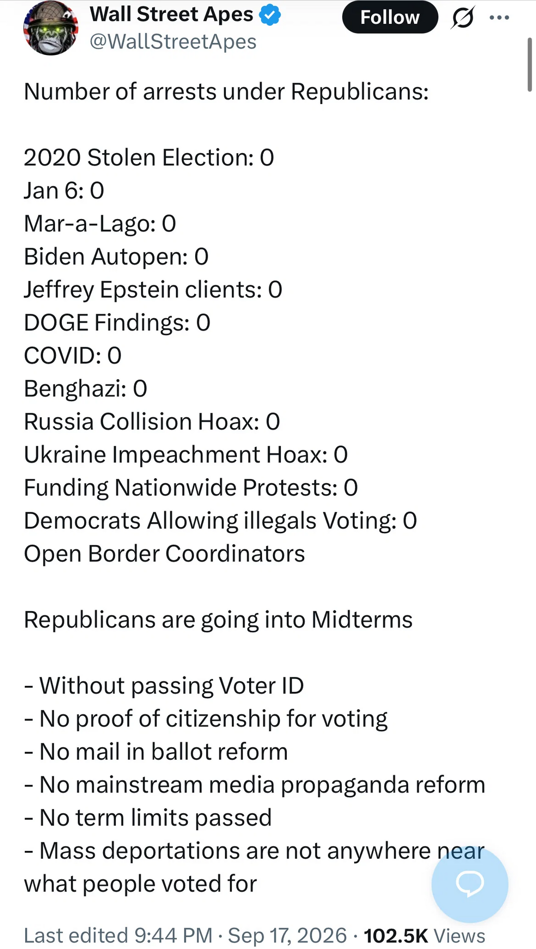Viewport: 536px width, 949px height.
Task: Click the '2020 Stolen Election: 0' line
Action: [x=149, y=158]
